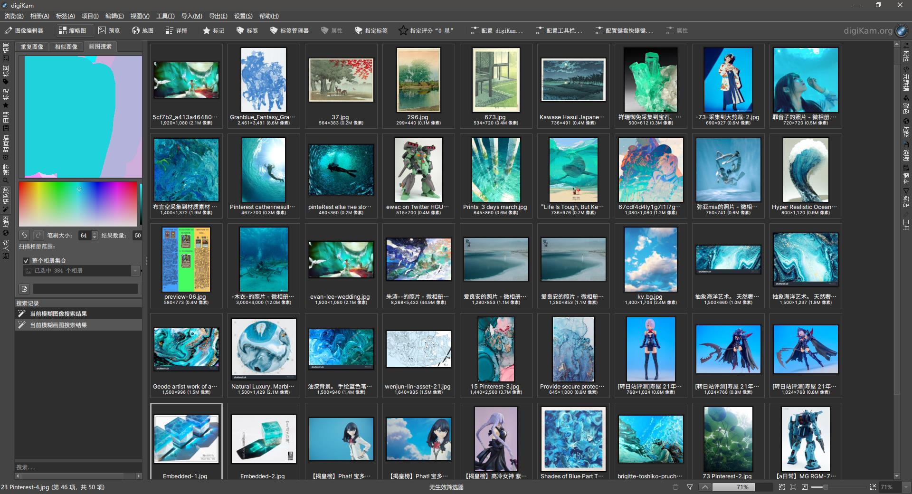Select 当前模糊画图搜索结果 search history entry
The image size is (912, 494).
pyautogui.click(x=78, y=325)
